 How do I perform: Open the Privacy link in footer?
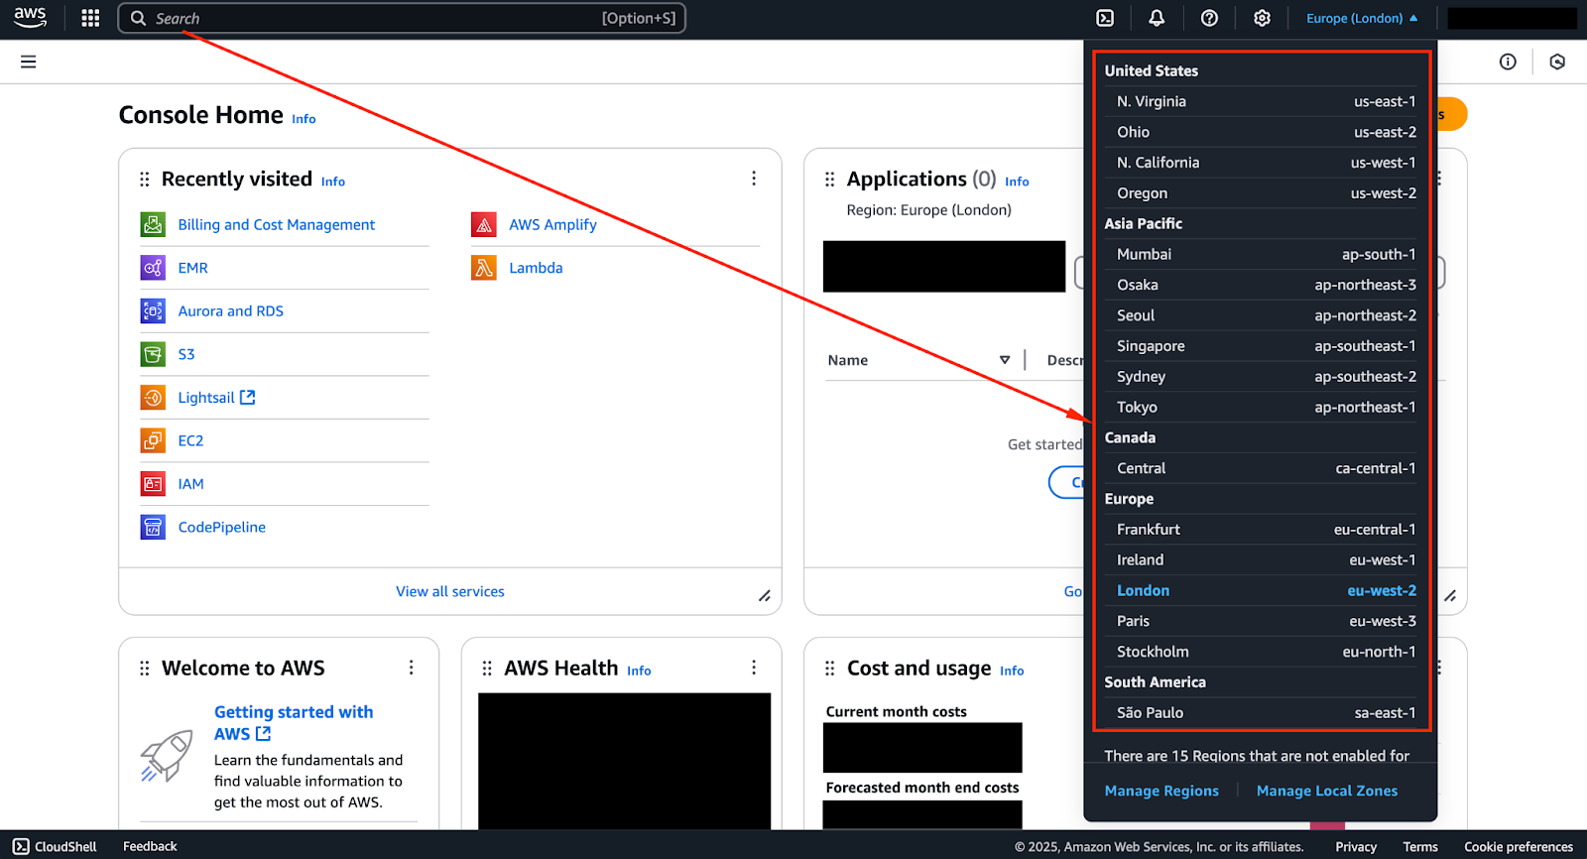tap(1356, 847)
